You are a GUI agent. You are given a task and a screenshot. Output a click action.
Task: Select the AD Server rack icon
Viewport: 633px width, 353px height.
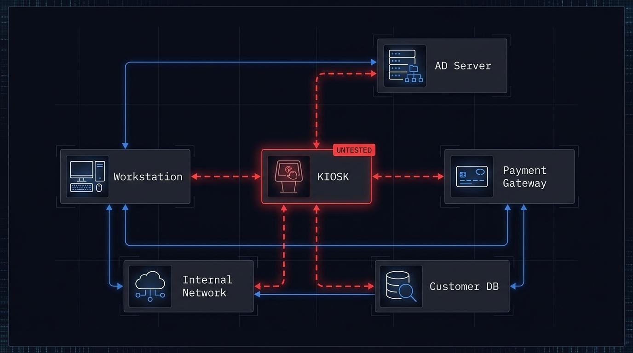(x=404, y=66)
